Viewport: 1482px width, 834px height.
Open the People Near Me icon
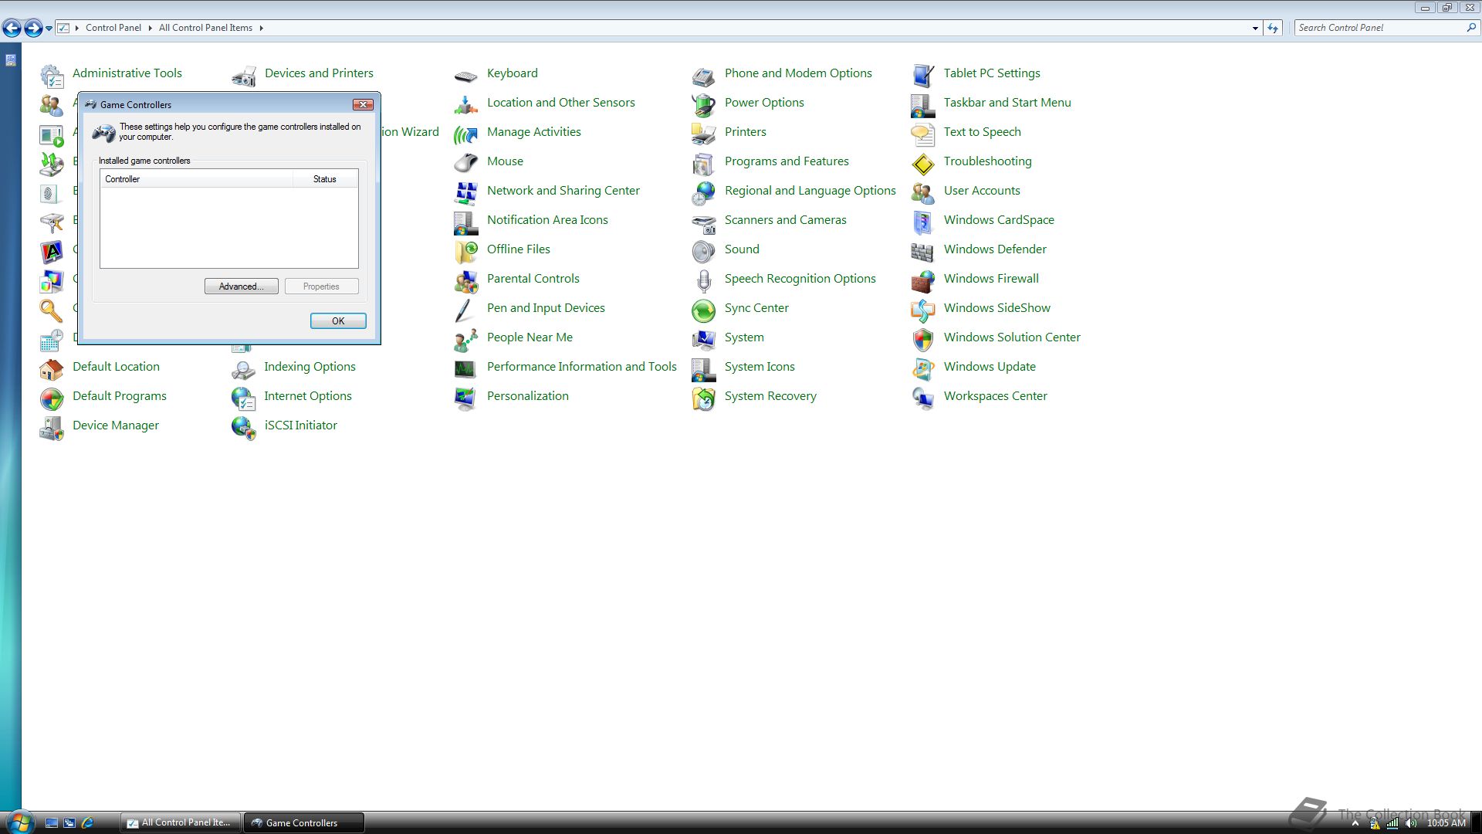[466, 340]
